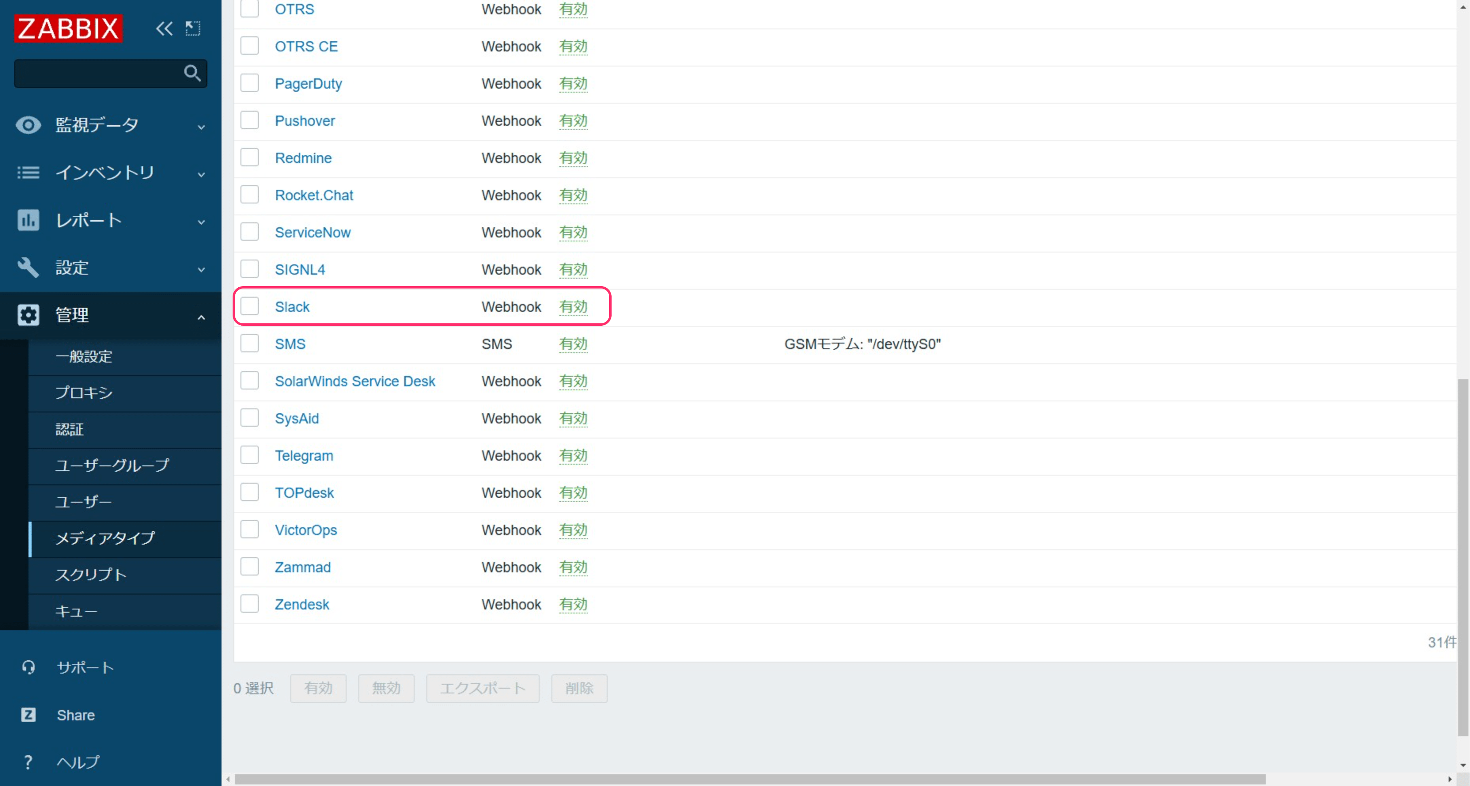
Task: Click the kiosk mode icon beside the logo
Action: click(193, 28)
